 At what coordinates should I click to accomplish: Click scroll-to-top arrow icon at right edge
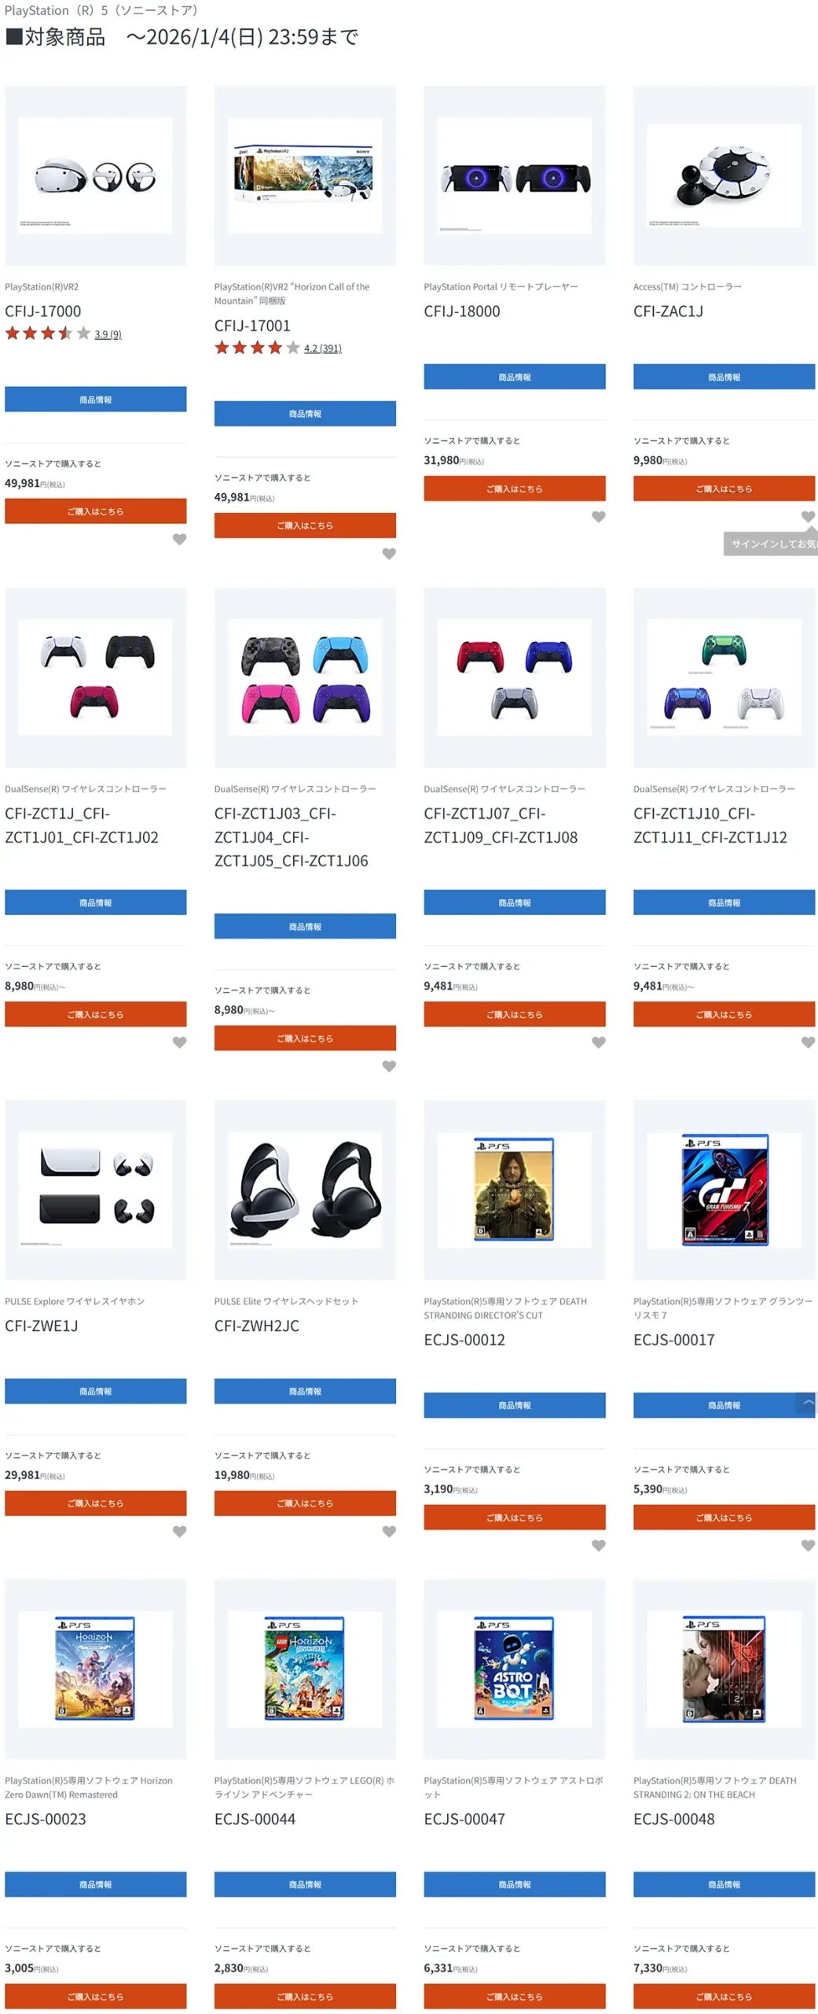[x=807, y=1403]
